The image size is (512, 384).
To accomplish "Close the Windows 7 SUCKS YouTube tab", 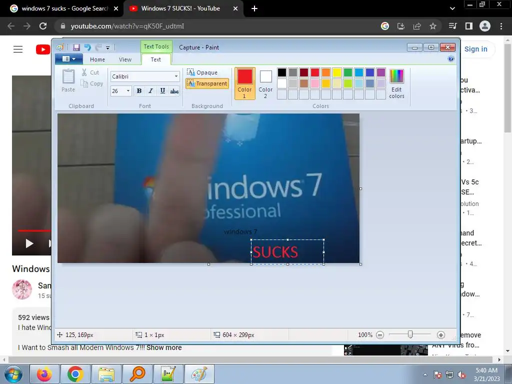I will tap(235, 8).
